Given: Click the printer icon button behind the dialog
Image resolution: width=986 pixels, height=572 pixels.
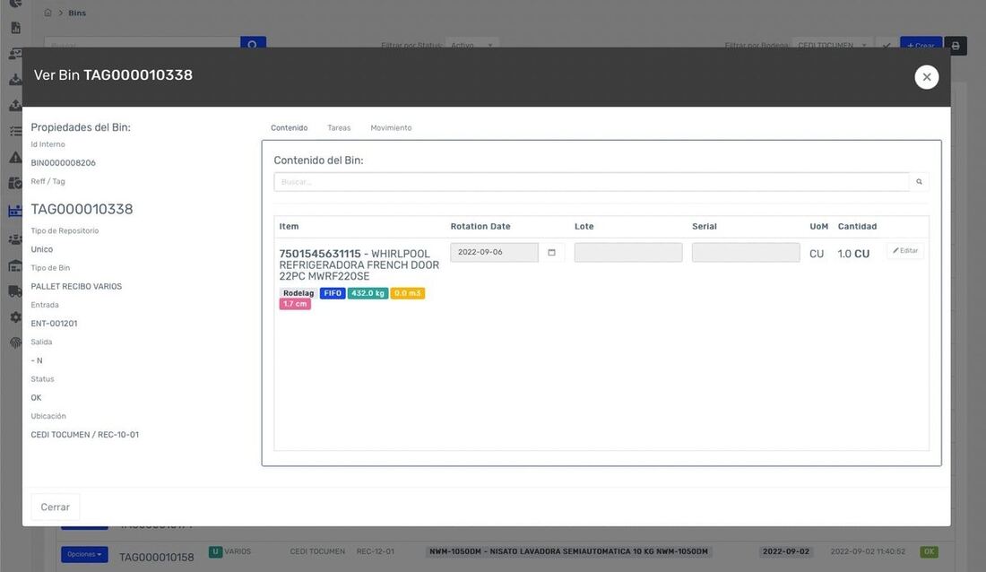Looking at the screenshot, I should pyautogui.click(x=956, y=46).
